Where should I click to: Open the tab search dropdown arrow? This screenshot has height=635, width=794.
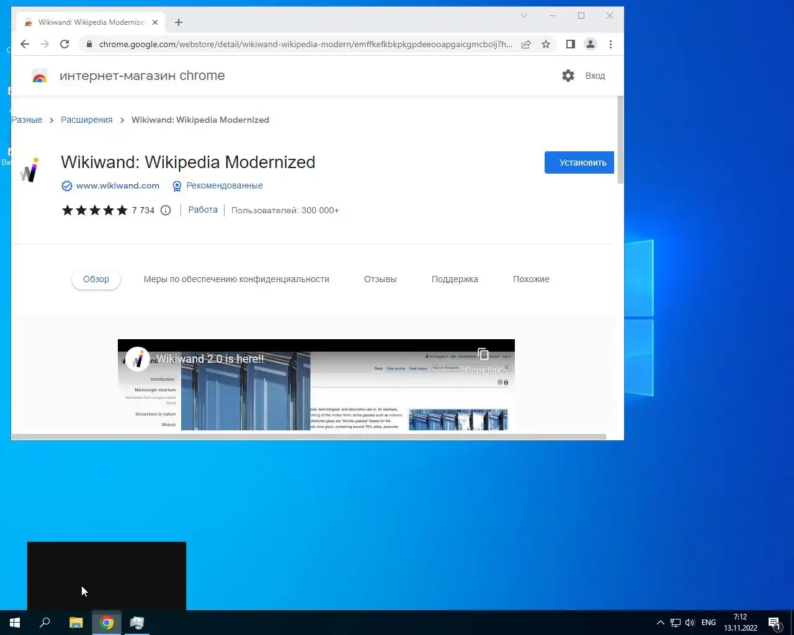pyautogui.click(x=524, y=16)
